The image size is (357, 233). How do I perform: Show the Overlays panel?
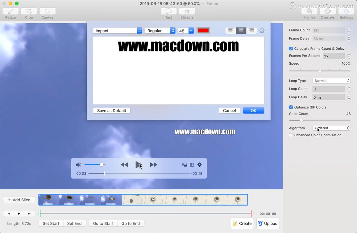328,11
